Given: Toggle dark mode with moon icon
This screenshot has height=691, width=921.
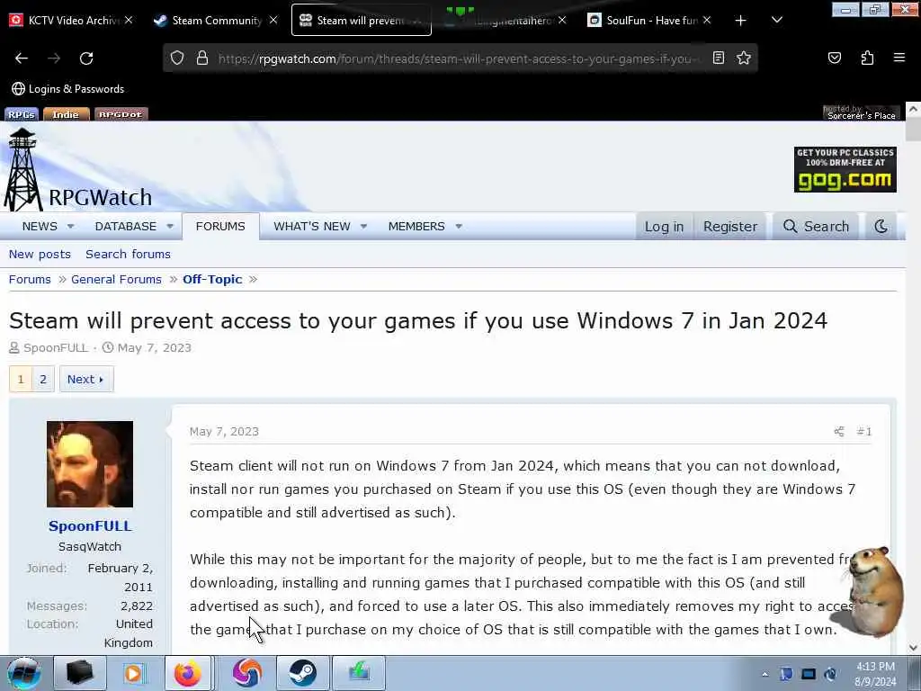Looking at the screenshot, I should tap(881, 226).
